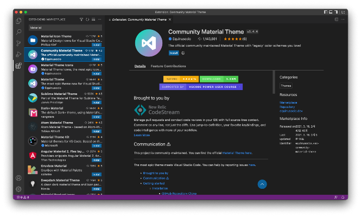Open extensions panel more actions menu
Viewport: 361px width, 217px height.
tap(99, 20)
